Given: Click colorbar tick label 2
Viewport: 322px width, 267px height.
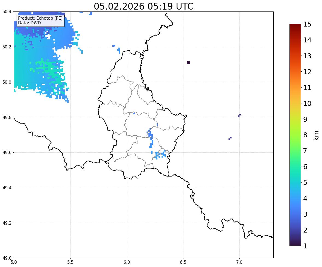Looking at the screenshot, I should [305, 230].
